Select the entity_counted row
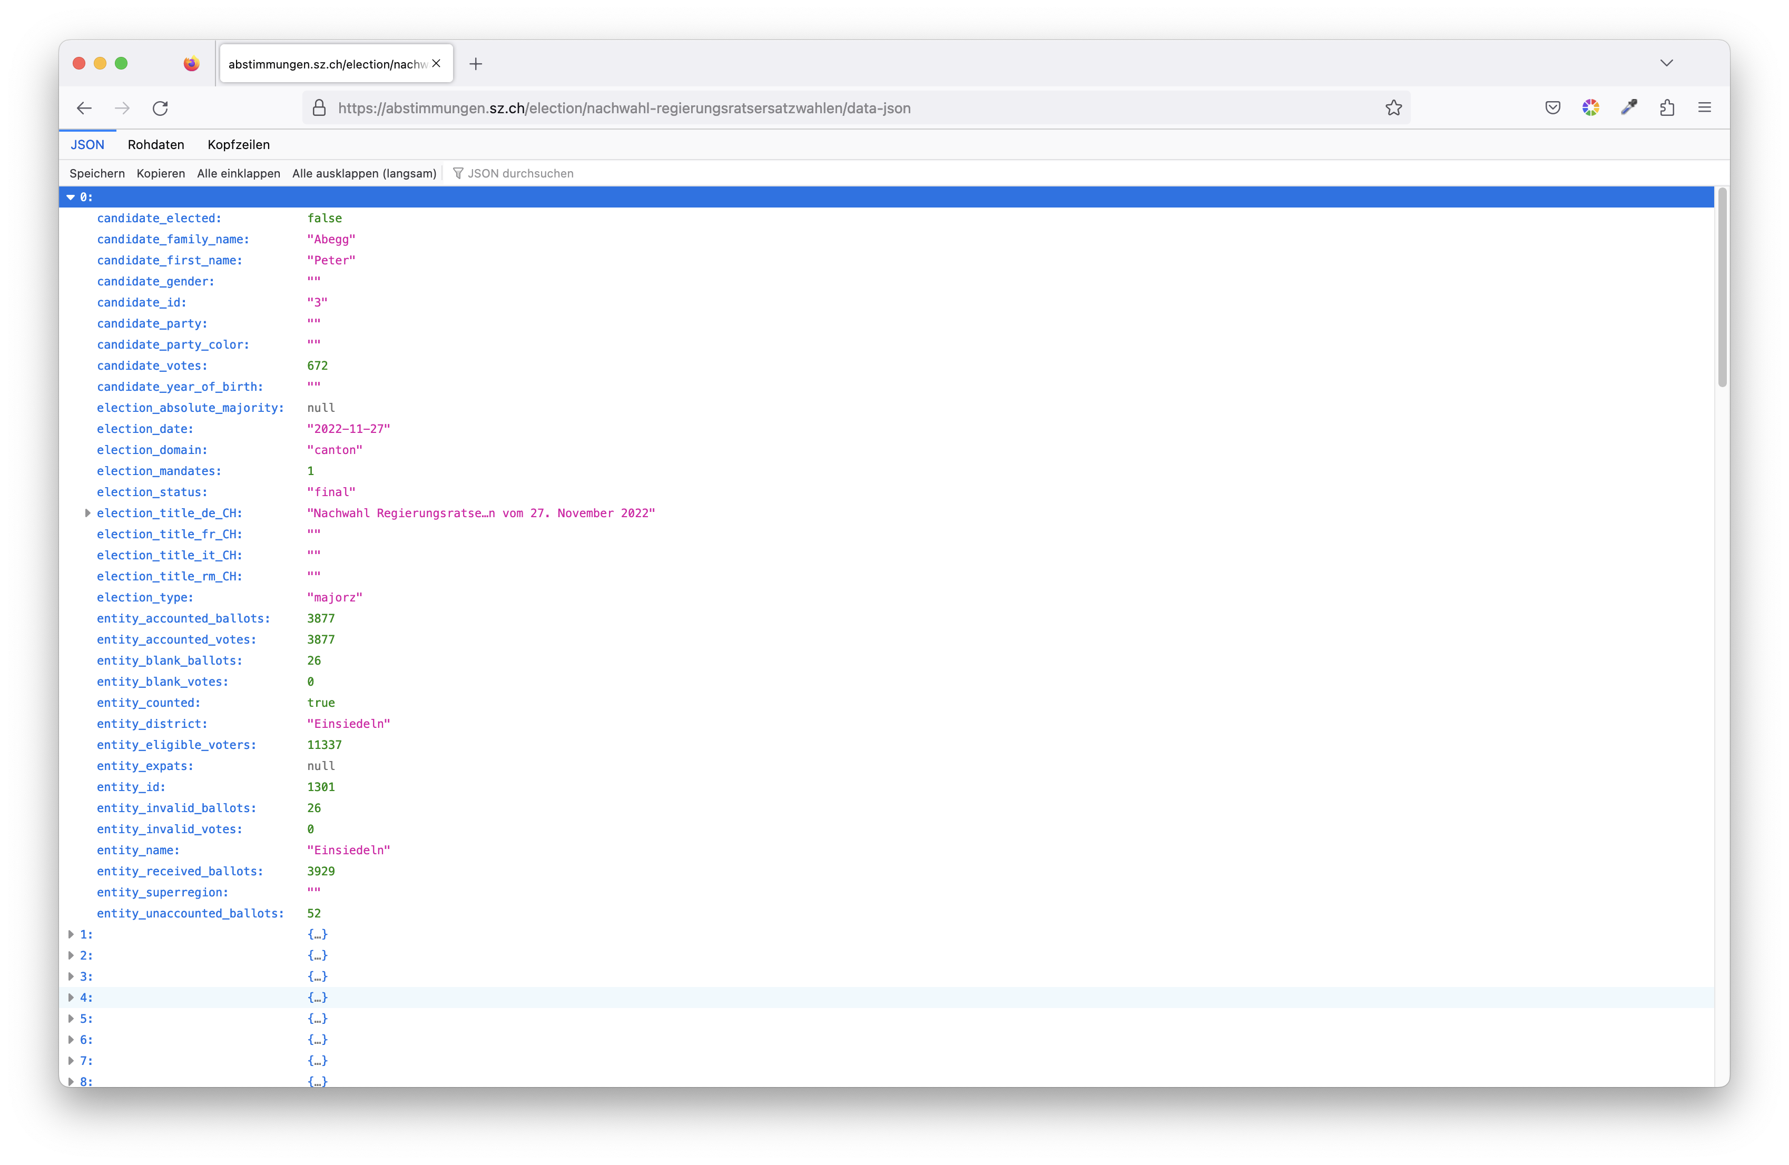Screen dimensions: 1789x1165 pyautogui.click(x=886, y=703)
